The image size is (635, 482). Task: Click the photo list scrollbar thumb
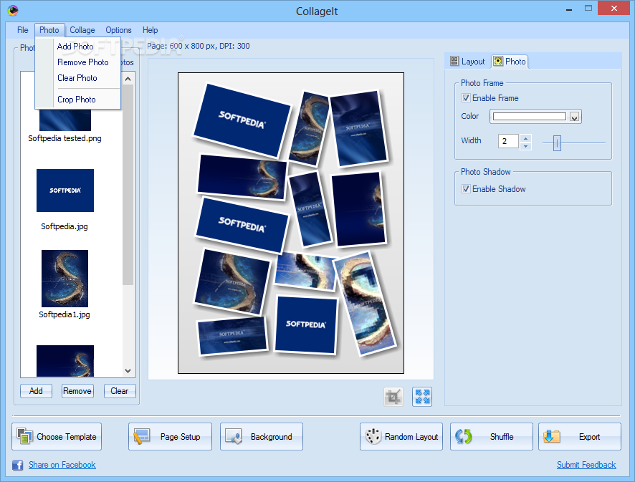(128, 184)
